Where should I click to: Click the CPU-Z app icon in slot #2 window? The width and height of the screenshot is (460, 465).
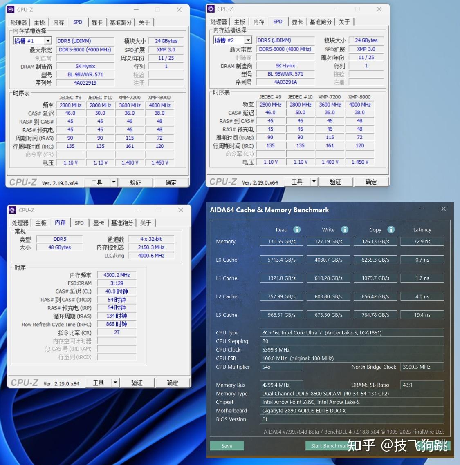(211, 9)
